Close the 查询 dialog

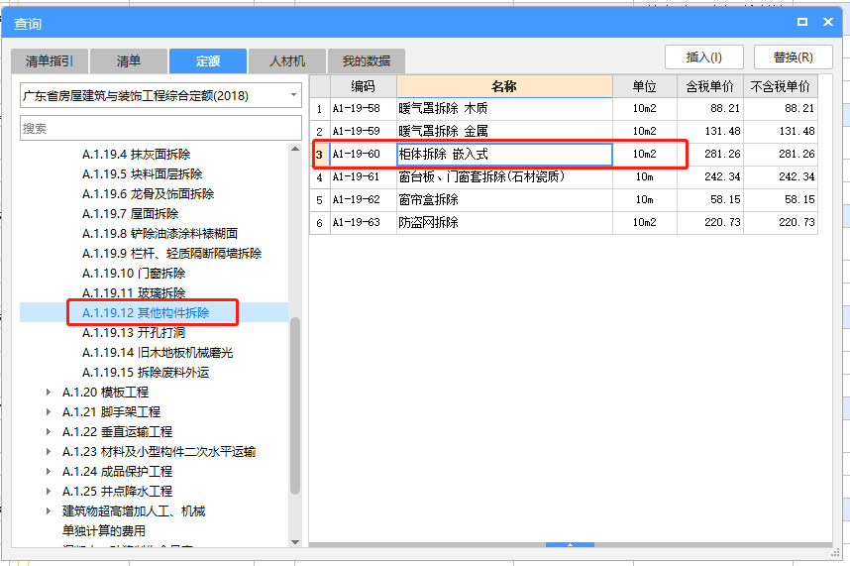coord(828,22)
